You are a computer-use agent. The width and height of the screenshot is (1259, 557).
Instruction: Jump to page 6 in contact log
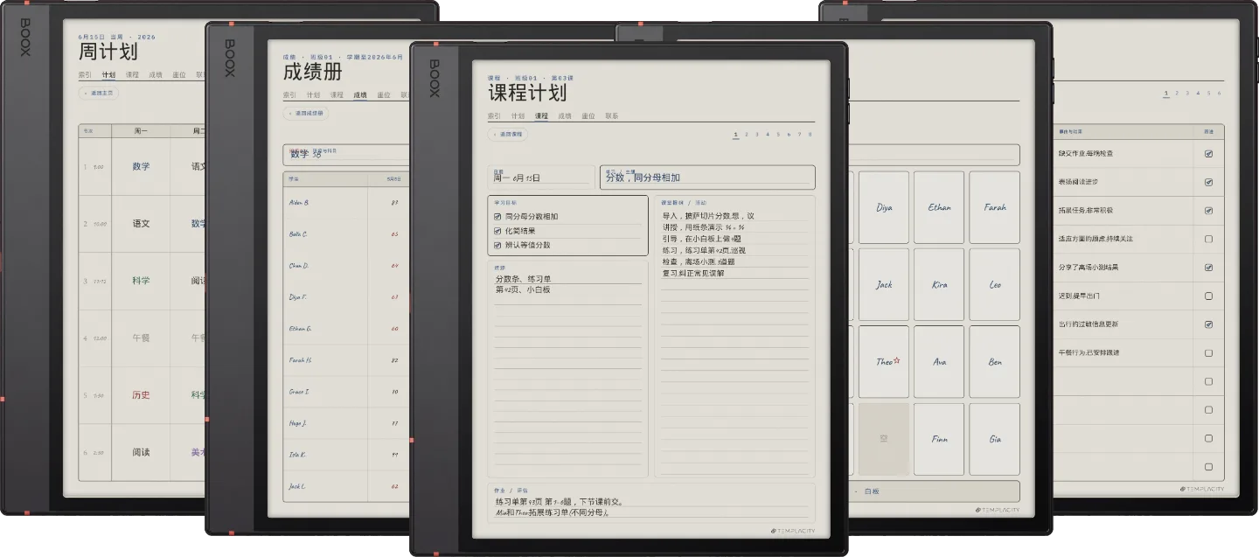1220,93
